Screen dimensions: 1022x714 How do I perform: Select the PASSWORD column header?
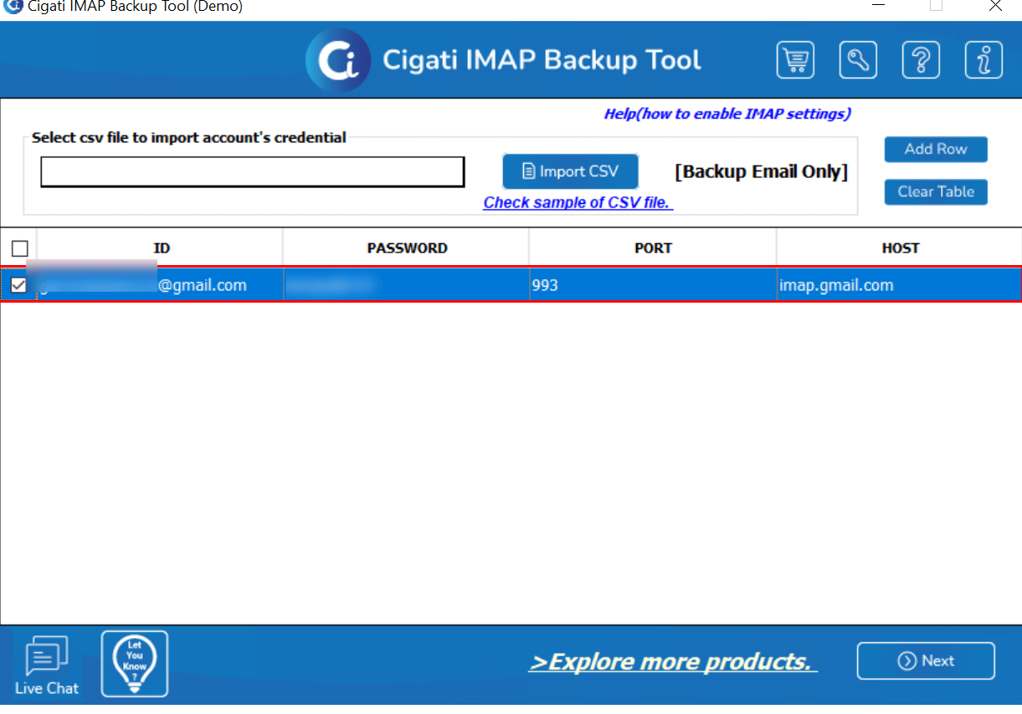click(x=407, y=248)
